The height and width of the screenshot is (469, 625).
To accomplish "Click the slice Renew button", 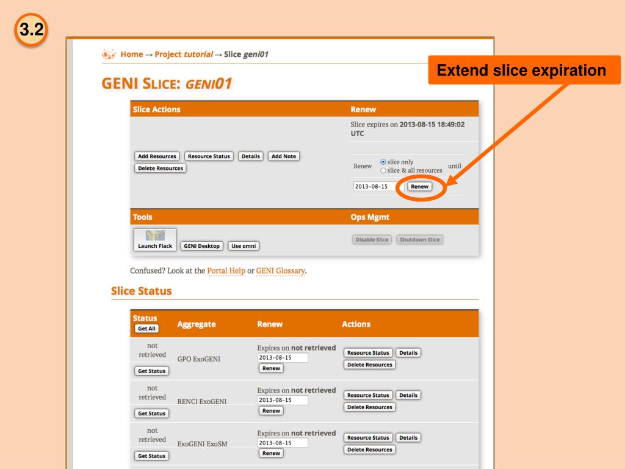I will (419, 186).
